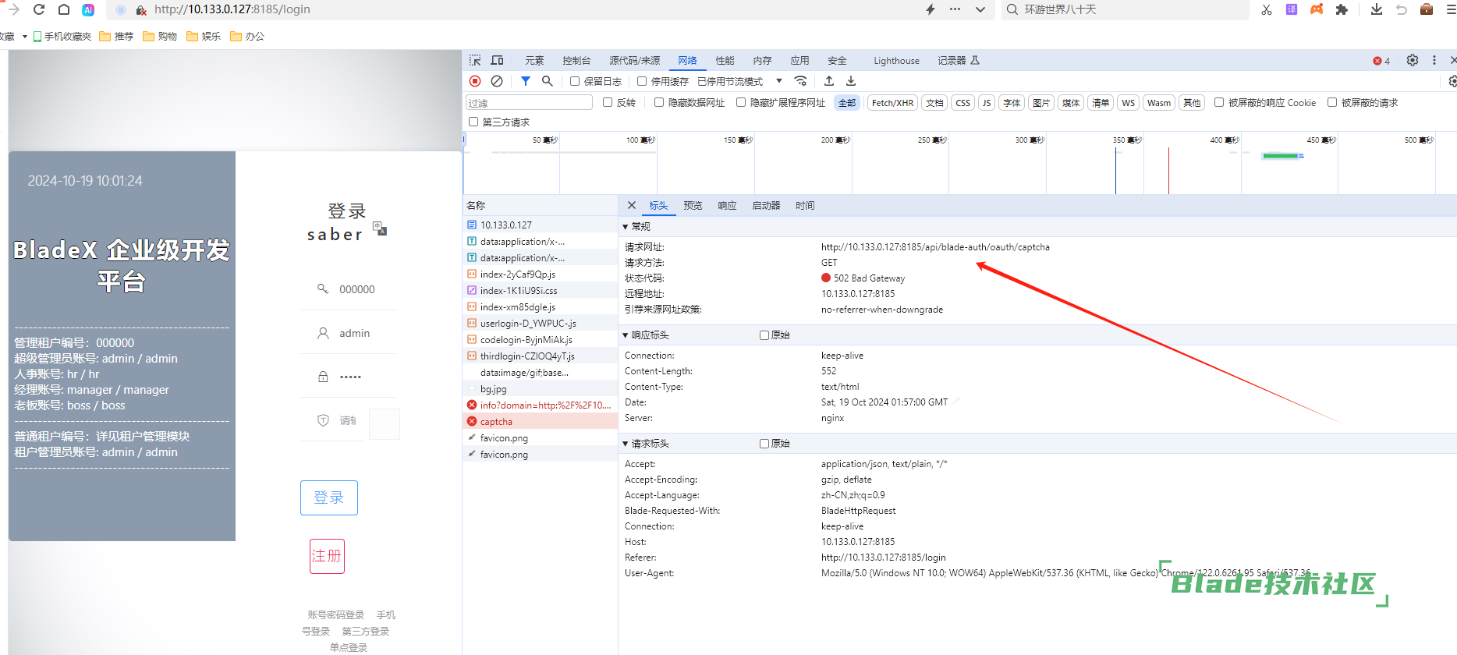Go to the browser home page

(64, 9)
